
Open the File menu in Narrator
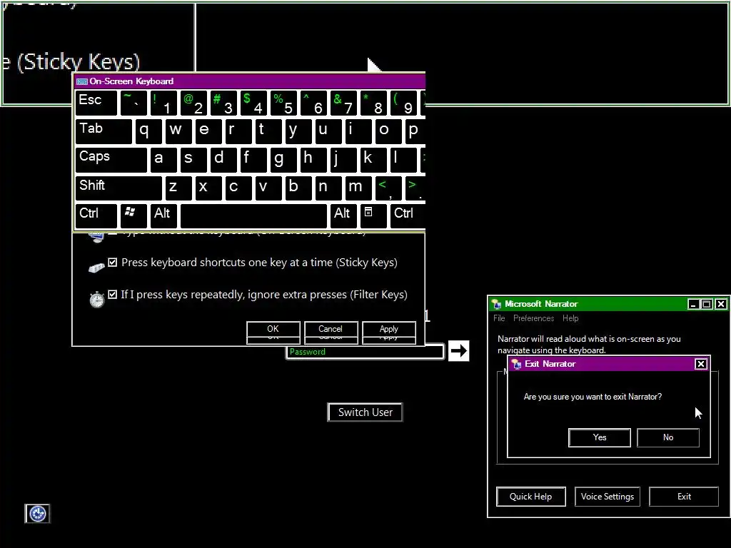pos(499,318)
